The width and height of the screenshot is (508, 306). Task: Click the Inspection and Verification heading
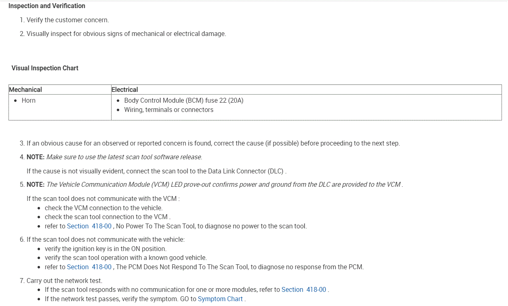point(47,6)
